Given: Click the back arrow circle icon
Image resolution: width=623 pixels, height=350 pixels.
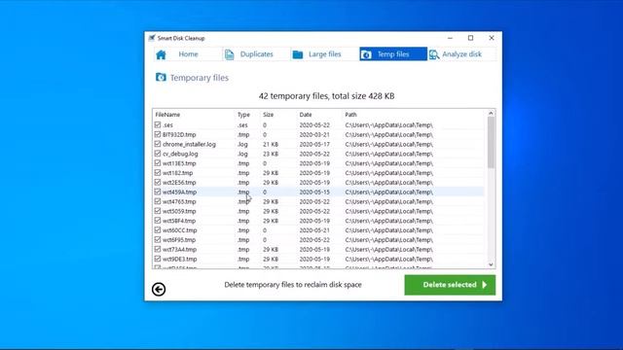Looking at the screenshot, I should (x=159, y=290).
